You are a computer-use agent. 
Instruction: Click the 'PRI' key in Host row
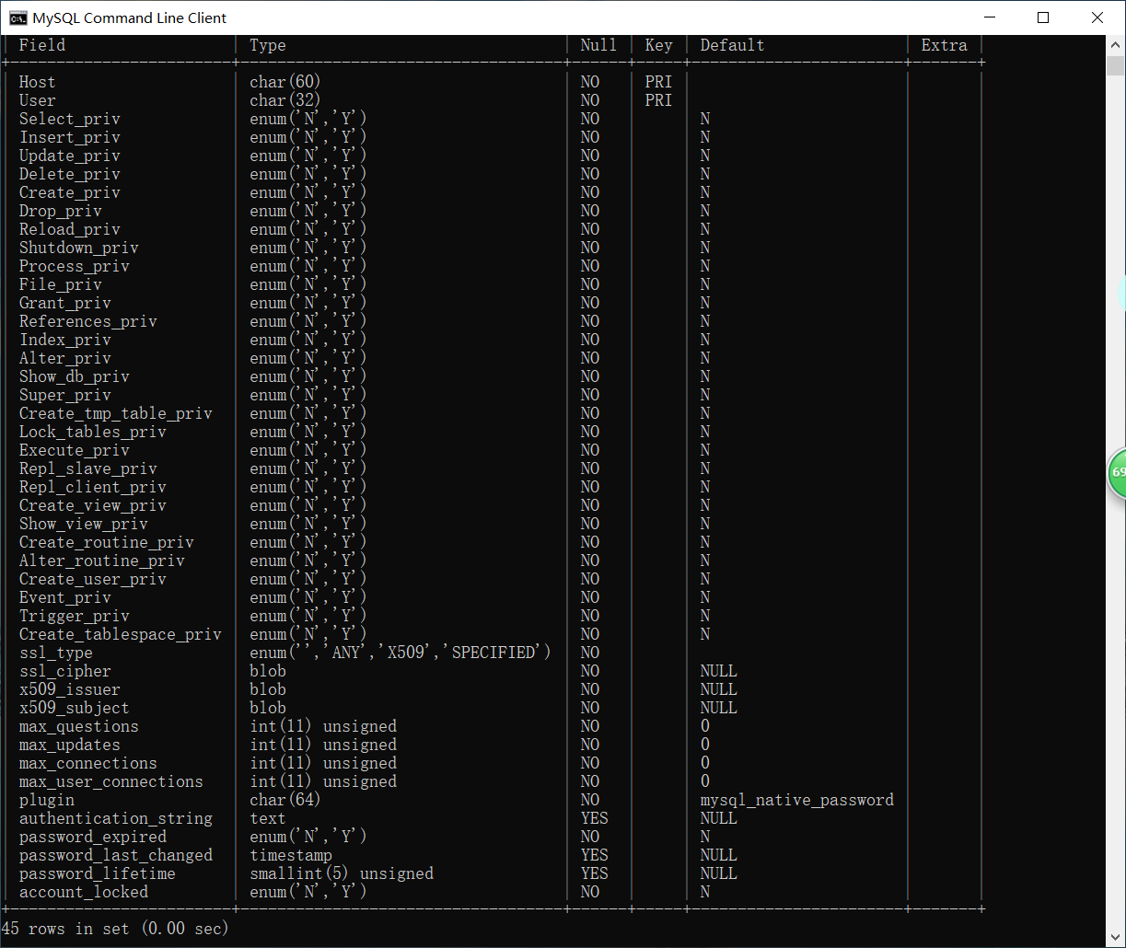coord(659,82)
